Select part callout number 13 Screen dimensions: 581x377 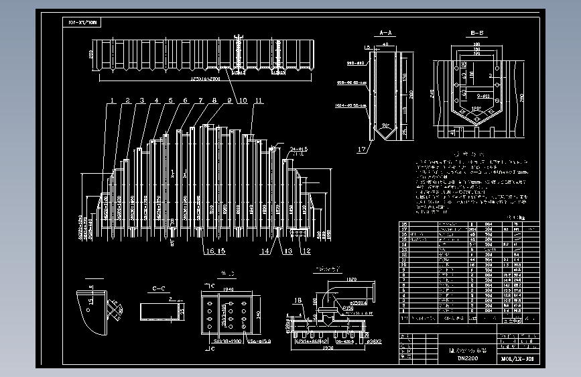point(288,251)
